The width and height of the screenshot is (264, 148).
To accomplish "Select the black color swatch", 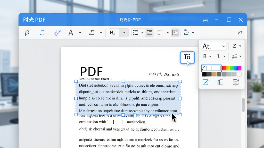I will pyautogui.click(x=204, y=74).
